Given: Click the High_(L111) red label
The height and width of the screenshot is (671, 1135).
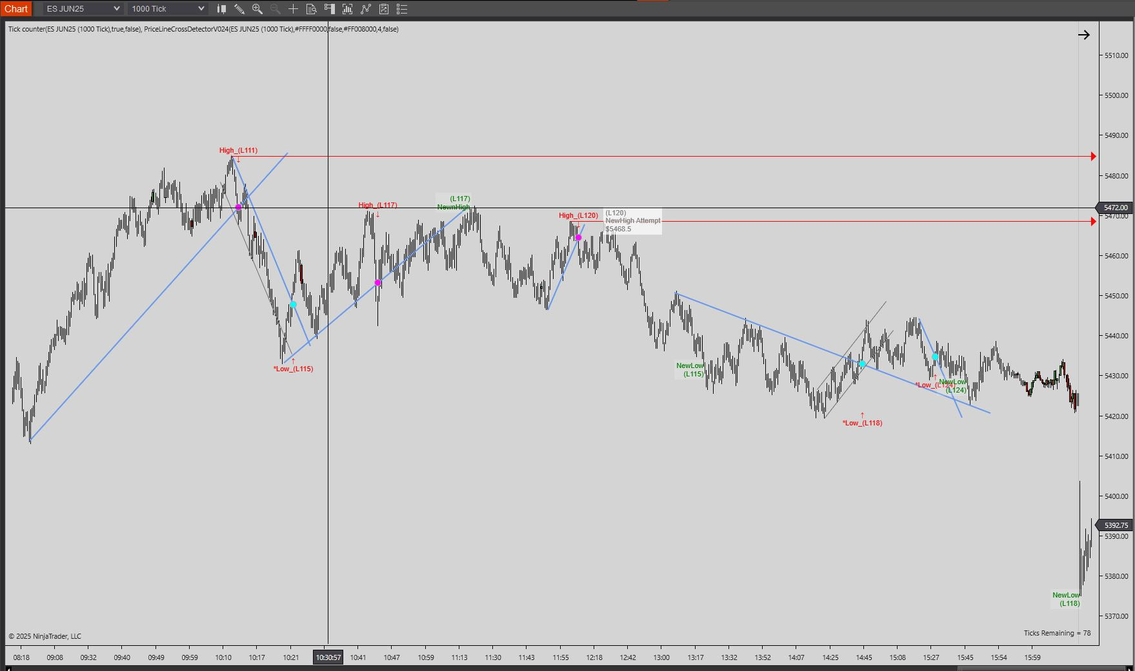Looking at the screenshot, I should tap(238, 151).
